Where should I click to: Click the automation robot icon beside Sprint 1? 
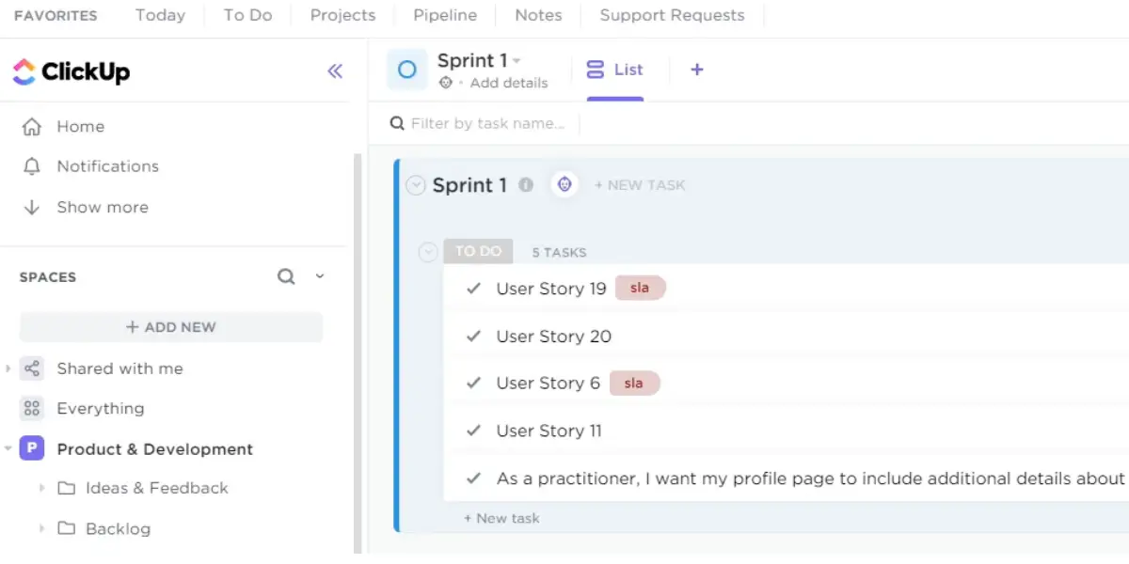pyautogui.click(x=564, y=185)
